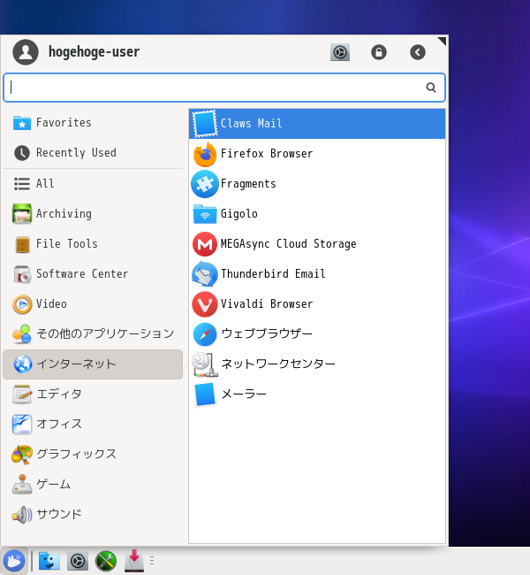Image resolution: width=530 pixels, height=575 pixels.
Task: Launch Claws Mail from the list
Action: pyautogui.click(x=317, y=124)
